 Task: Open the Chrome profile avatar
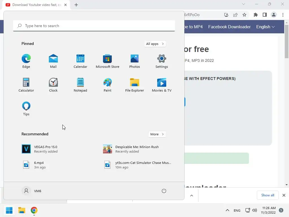click(x=274, y=15)
